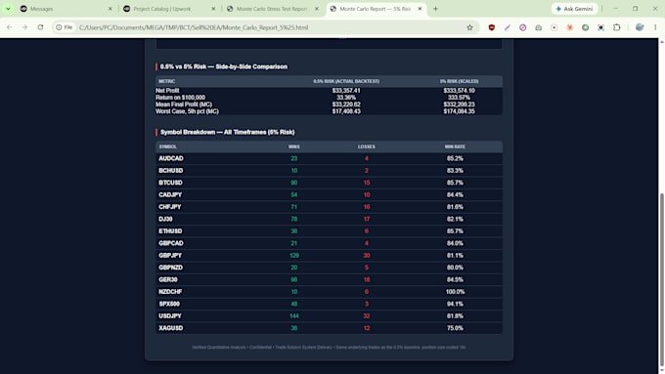Open the orange starburst extension
The width and height of the screenshot is (665, 374).
[x=569, y=27]
